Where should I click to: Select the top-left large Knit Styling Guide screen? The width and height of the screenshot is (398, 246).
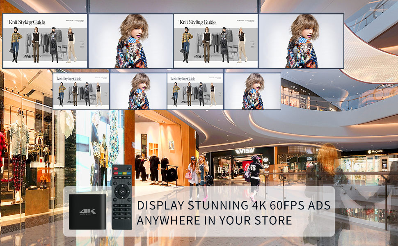45,41
